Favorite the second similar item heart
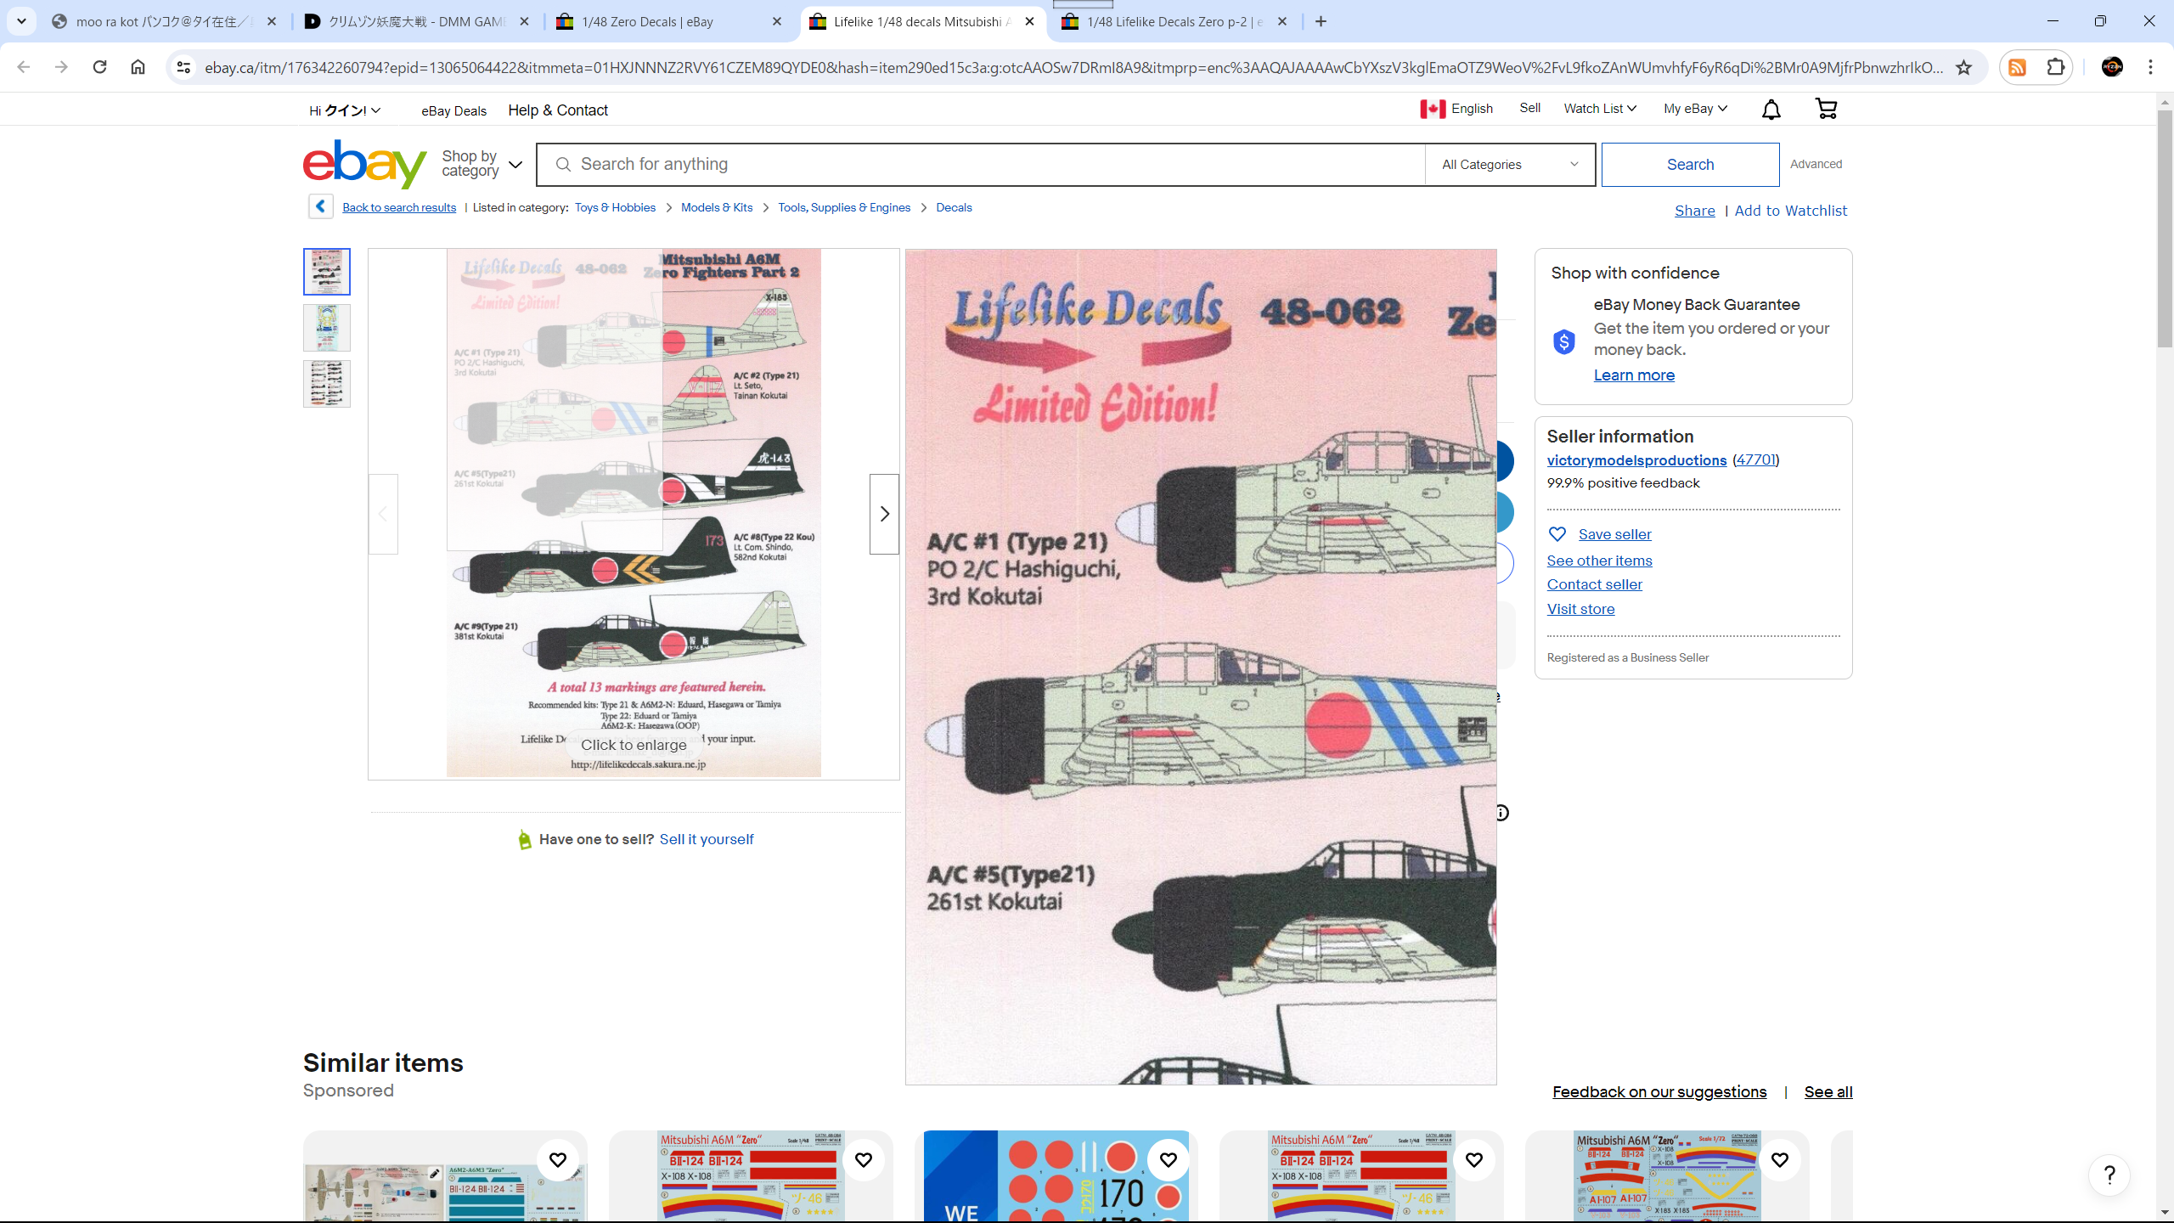 pyautogui.click(x=864, y=1160)
